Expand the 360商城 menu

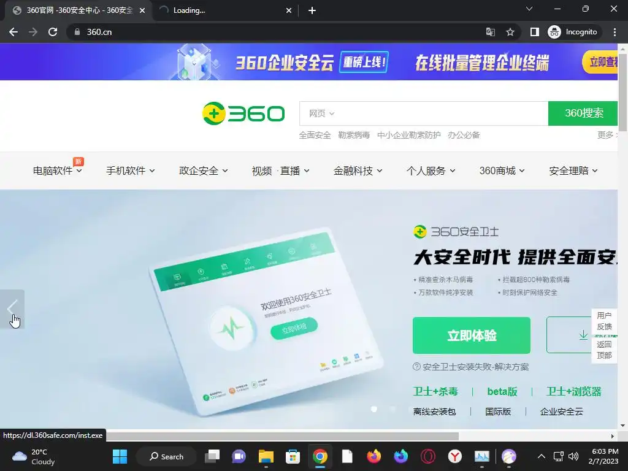[502, 170]
